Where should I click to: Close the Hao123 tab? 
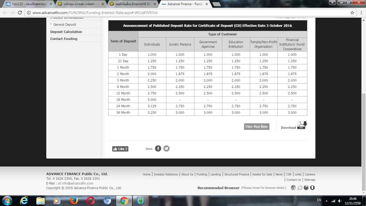point(51,4)
